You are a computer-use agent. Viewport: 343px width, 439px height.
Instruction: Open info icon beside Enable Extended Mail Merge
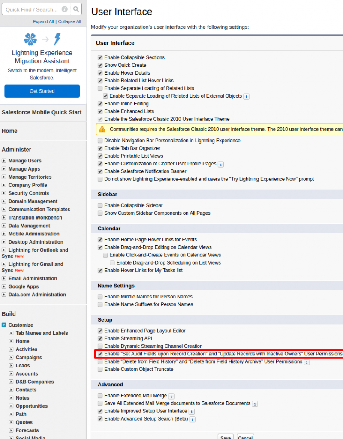[x=171, y=396]
